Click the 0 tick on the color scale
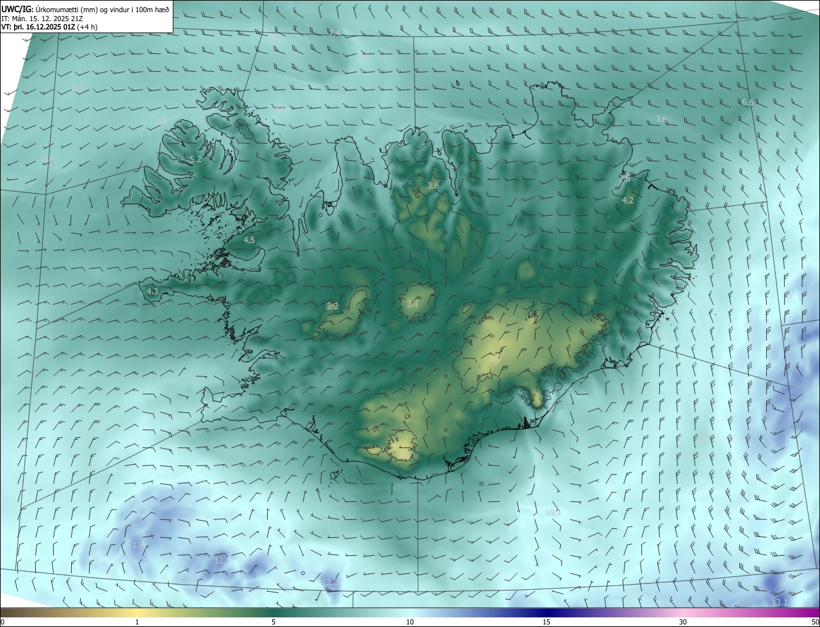Image resolution: width=820 pixels, height=627 pixels. click(x=3, y=622)
